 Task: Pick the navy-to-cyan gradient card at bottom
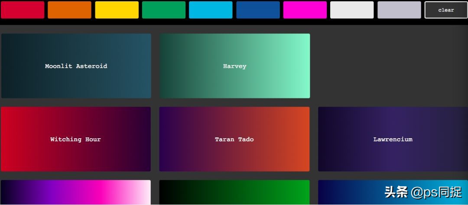coord(393,192)
